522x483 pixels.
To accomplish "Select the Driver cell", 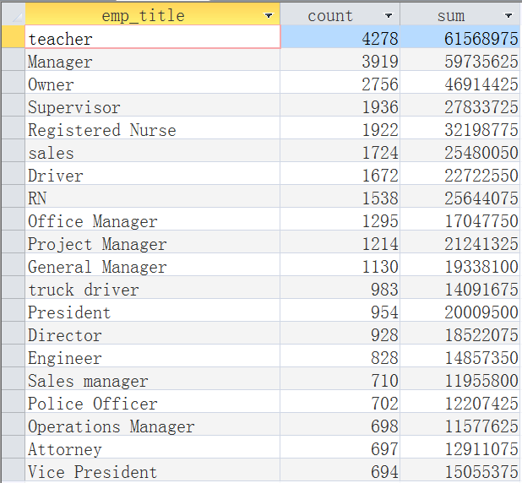I will pos(153,173).
